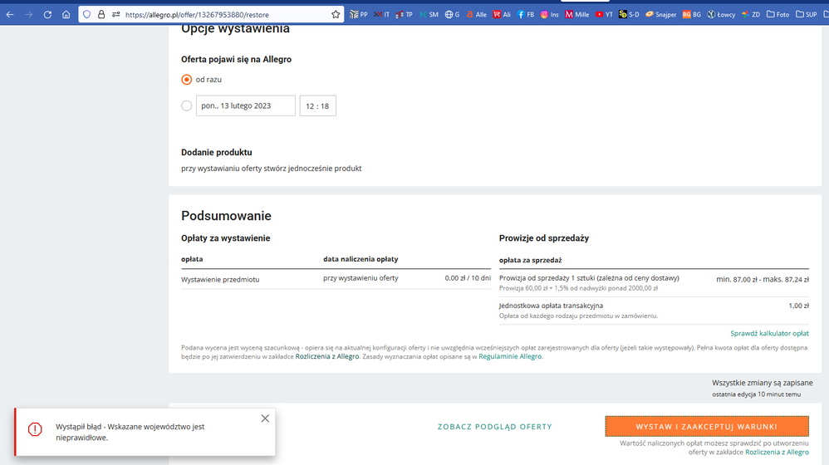Open 'Sprawdź kalkulator opłat' link
The height and width of the screenshot is (465, 829).
click(x=769, y=334)
